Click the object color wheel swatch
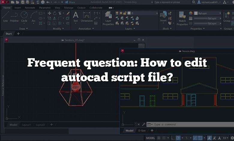 point(190,13)
